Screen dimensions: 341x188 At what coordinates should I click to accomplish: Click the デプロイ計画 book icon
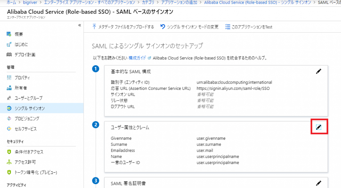(9, 55)
